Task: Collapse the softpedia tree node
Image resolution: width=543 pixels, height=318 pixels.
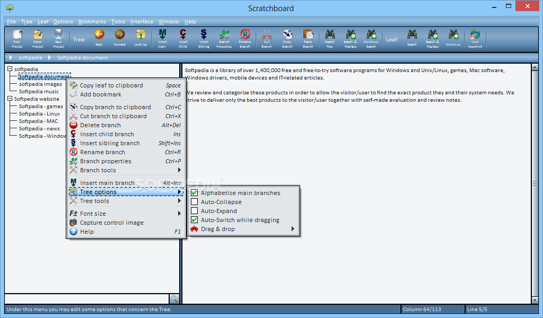Action: [10, 69]
